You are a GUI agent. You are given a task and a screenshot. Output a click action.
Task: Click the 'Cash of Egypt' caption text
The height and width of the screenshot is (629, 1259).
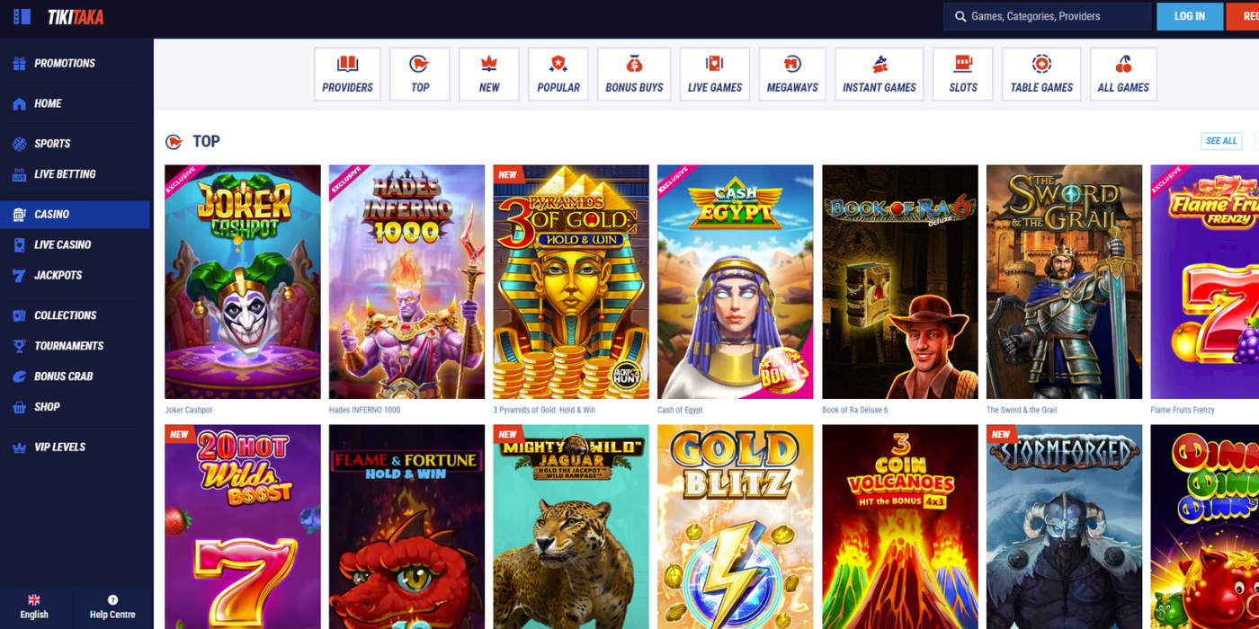click(x=680, y=411)
